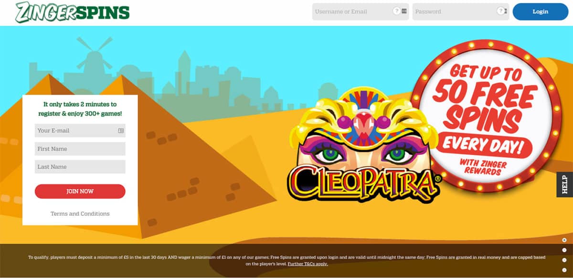Screen dimensions: 573x278
Task: Focus the First Name input field
Action: point(80,149)
